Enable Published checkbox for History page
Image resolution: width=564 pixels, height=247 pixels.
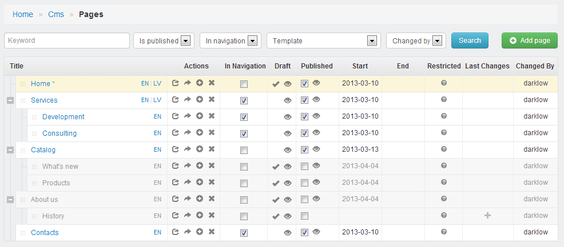[304, 216]
